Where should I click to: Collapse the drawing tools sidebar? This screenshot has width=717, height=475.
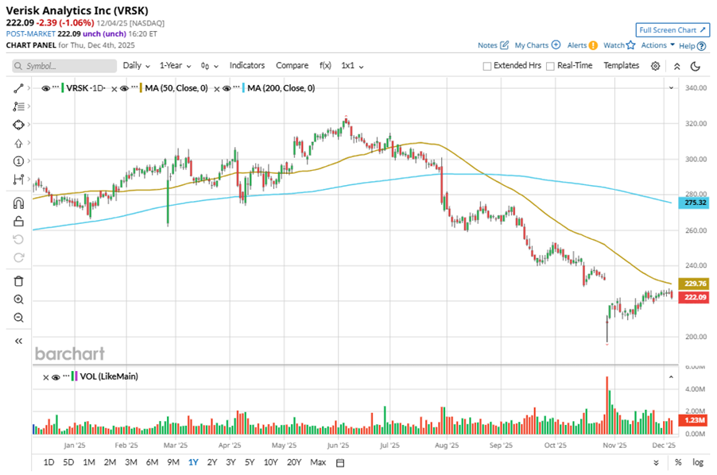(x=18, y=342)
